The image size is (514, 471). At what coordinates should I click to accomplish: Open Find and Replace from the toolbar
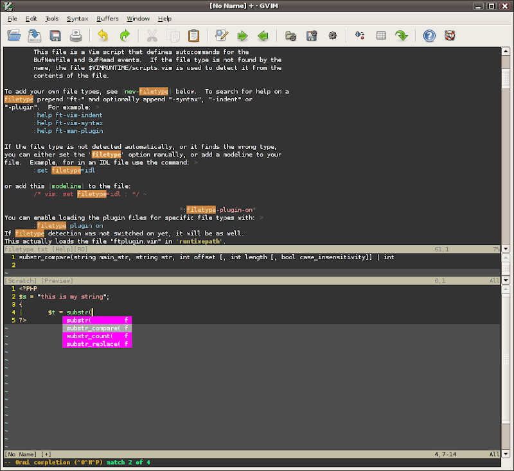tap(222, 35)
